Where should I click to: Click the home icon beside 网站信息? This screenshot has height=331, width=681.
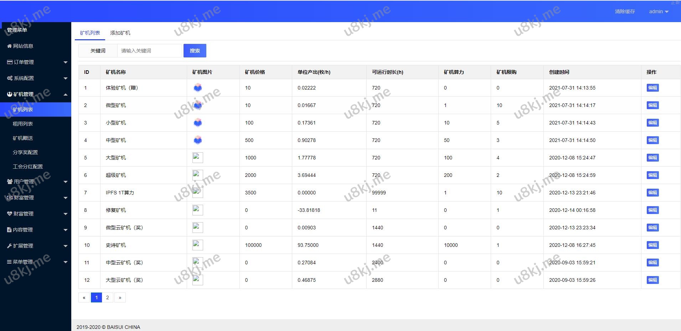tap(10, 46)
